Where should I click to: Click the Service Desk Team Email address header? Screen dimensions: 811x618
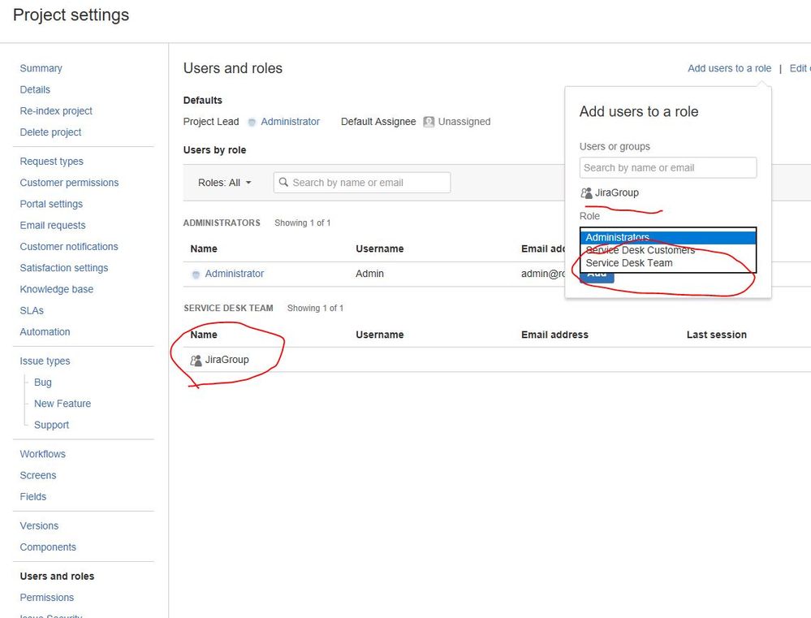(555, 335)
